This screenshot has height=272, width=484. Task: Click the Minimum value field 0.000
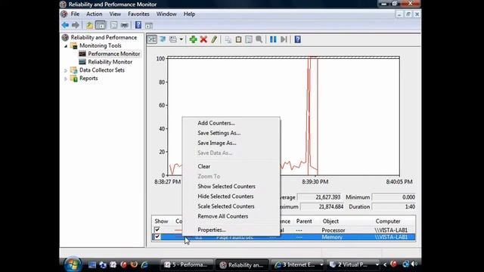coord(394,197)
